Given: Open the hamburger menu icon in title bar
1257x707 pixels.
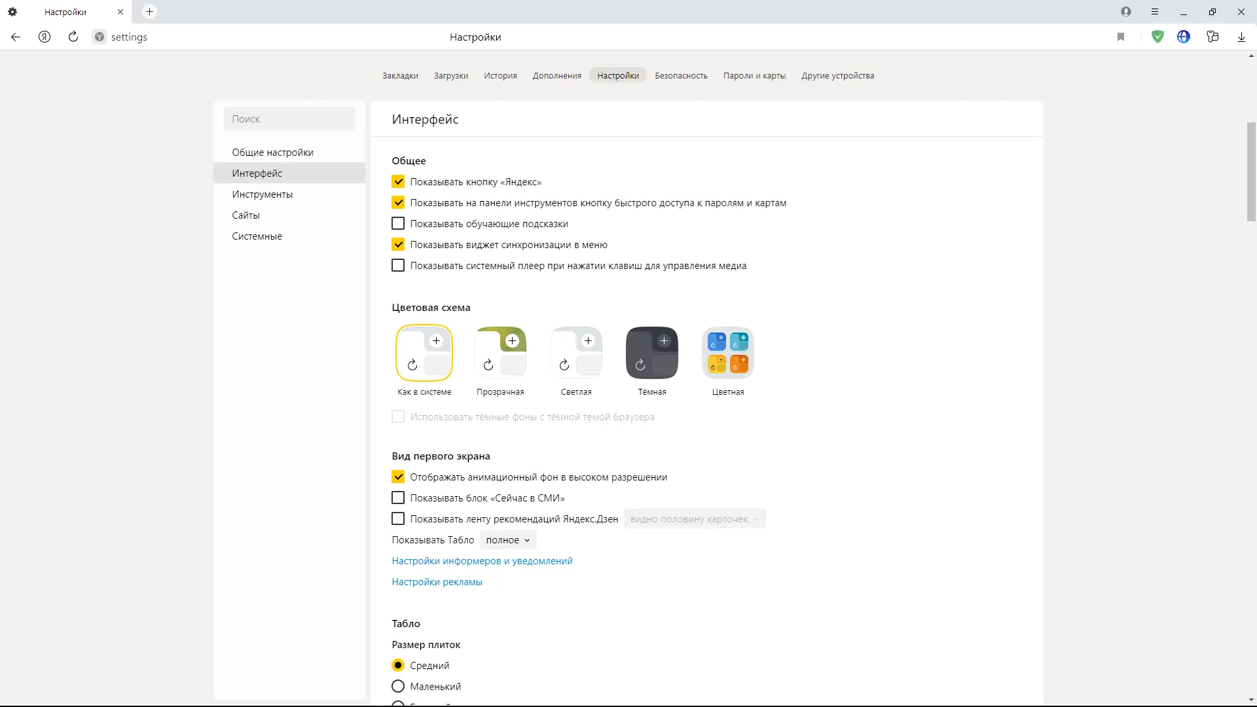Looking at the screenshot, I should [1155, 12].
